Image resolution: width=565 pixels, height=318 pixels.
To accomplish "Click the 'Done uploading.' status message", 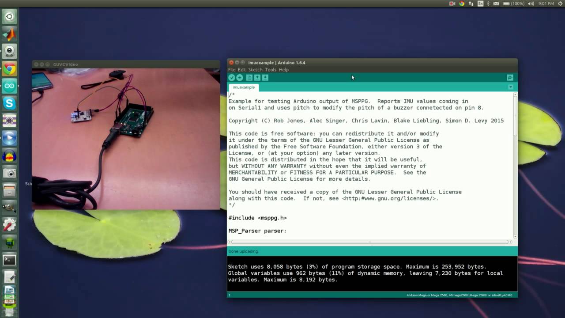I will 243,251.
